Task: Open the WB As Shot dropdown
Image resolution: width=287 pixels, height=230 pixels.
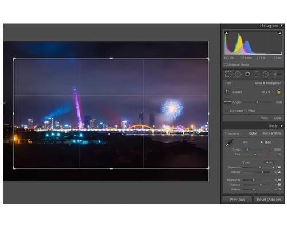Action: (266, 143)
